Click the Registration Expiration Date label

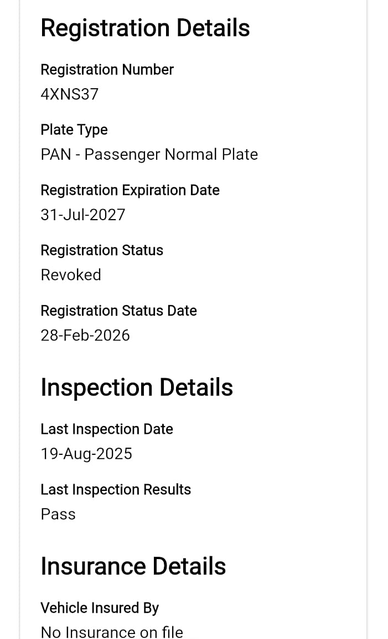tap(130, 190)
